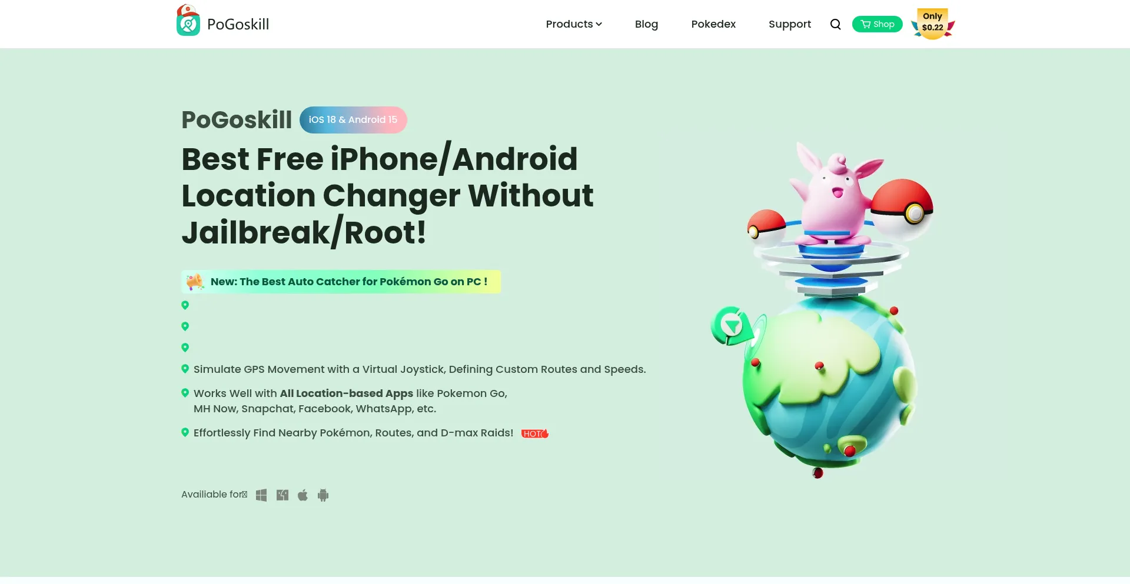Click the iOS 18 & Android 15 badge
The height and width of the screenshot is (584, 1130).
pyautogui.click(x=353, y=120)
